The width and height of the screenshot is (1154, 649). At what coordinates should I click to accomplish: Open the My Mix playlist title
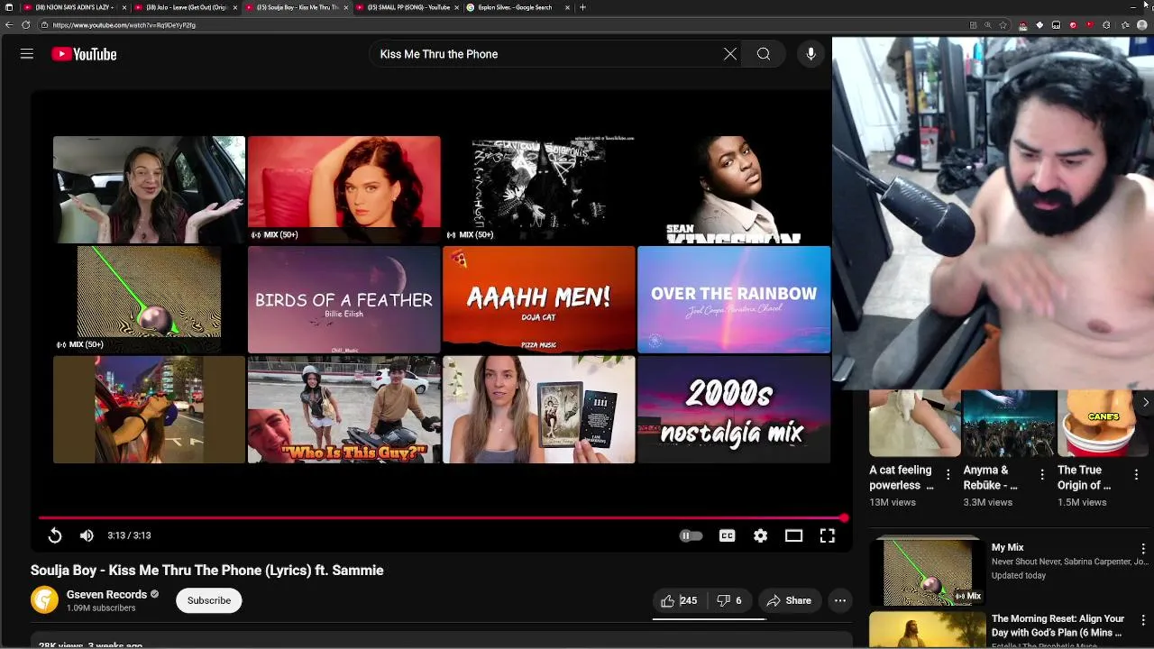[1007, 547]
